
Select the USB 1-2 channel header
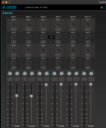point(14,17)
